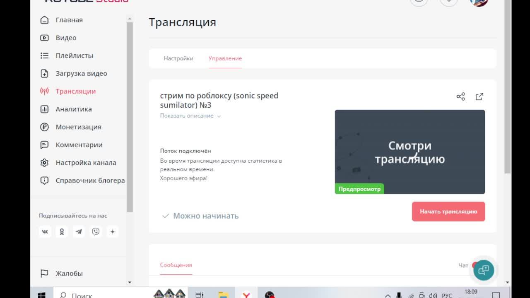Open the Главная home icon in sidebar
The height and width of the screenshot is (298, 530).
pyautogui.click(x=44, y=20)
